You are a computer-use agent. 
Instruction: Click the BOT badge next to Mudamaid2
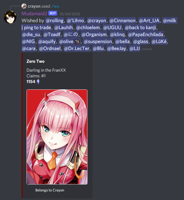coord(53,13)
